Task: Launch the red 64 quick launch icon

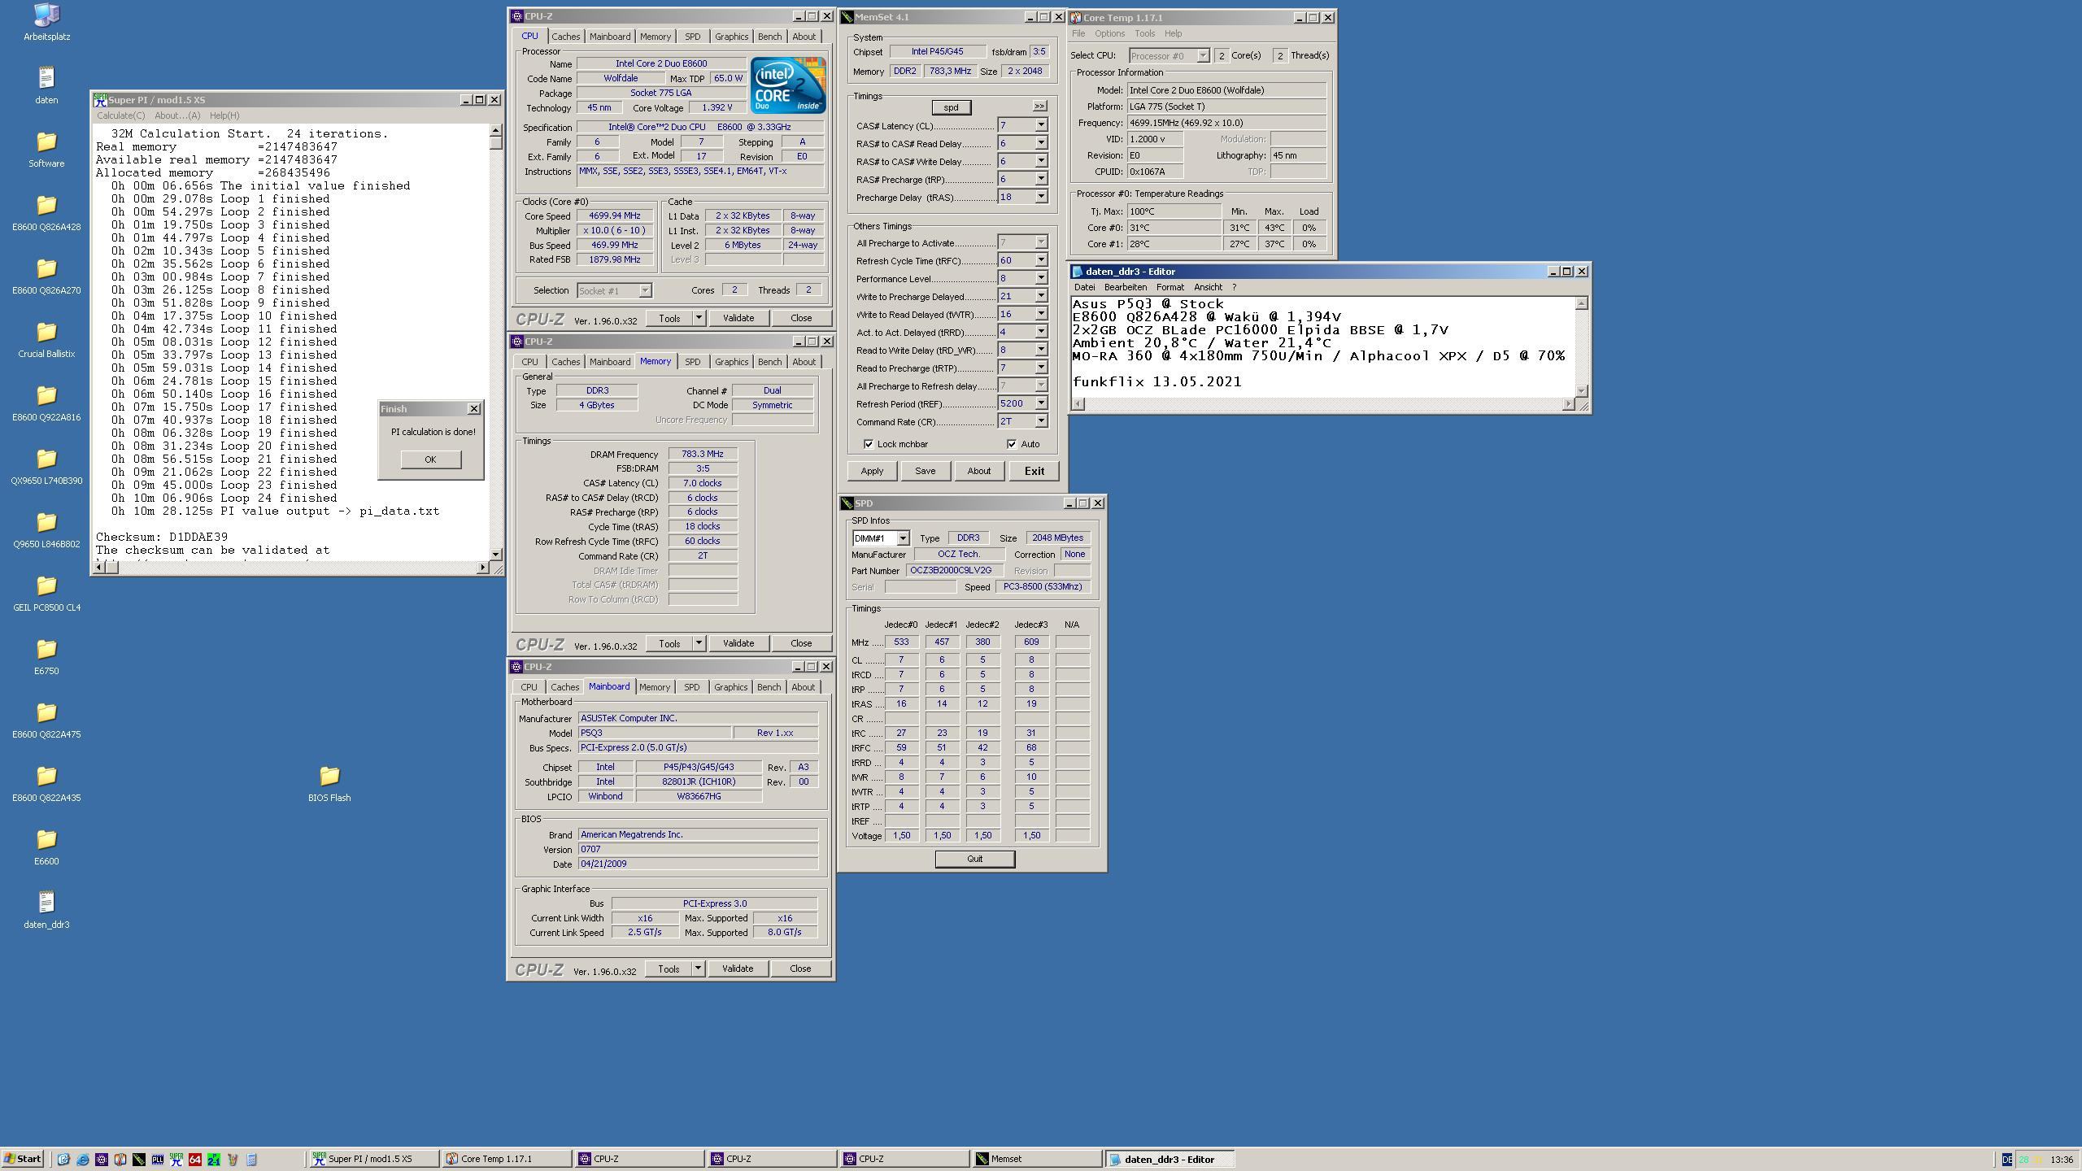Action: pyautogui.click(x=195, y=1160)
